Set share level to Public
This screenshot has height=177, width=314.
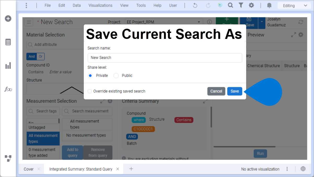[116, 75]
